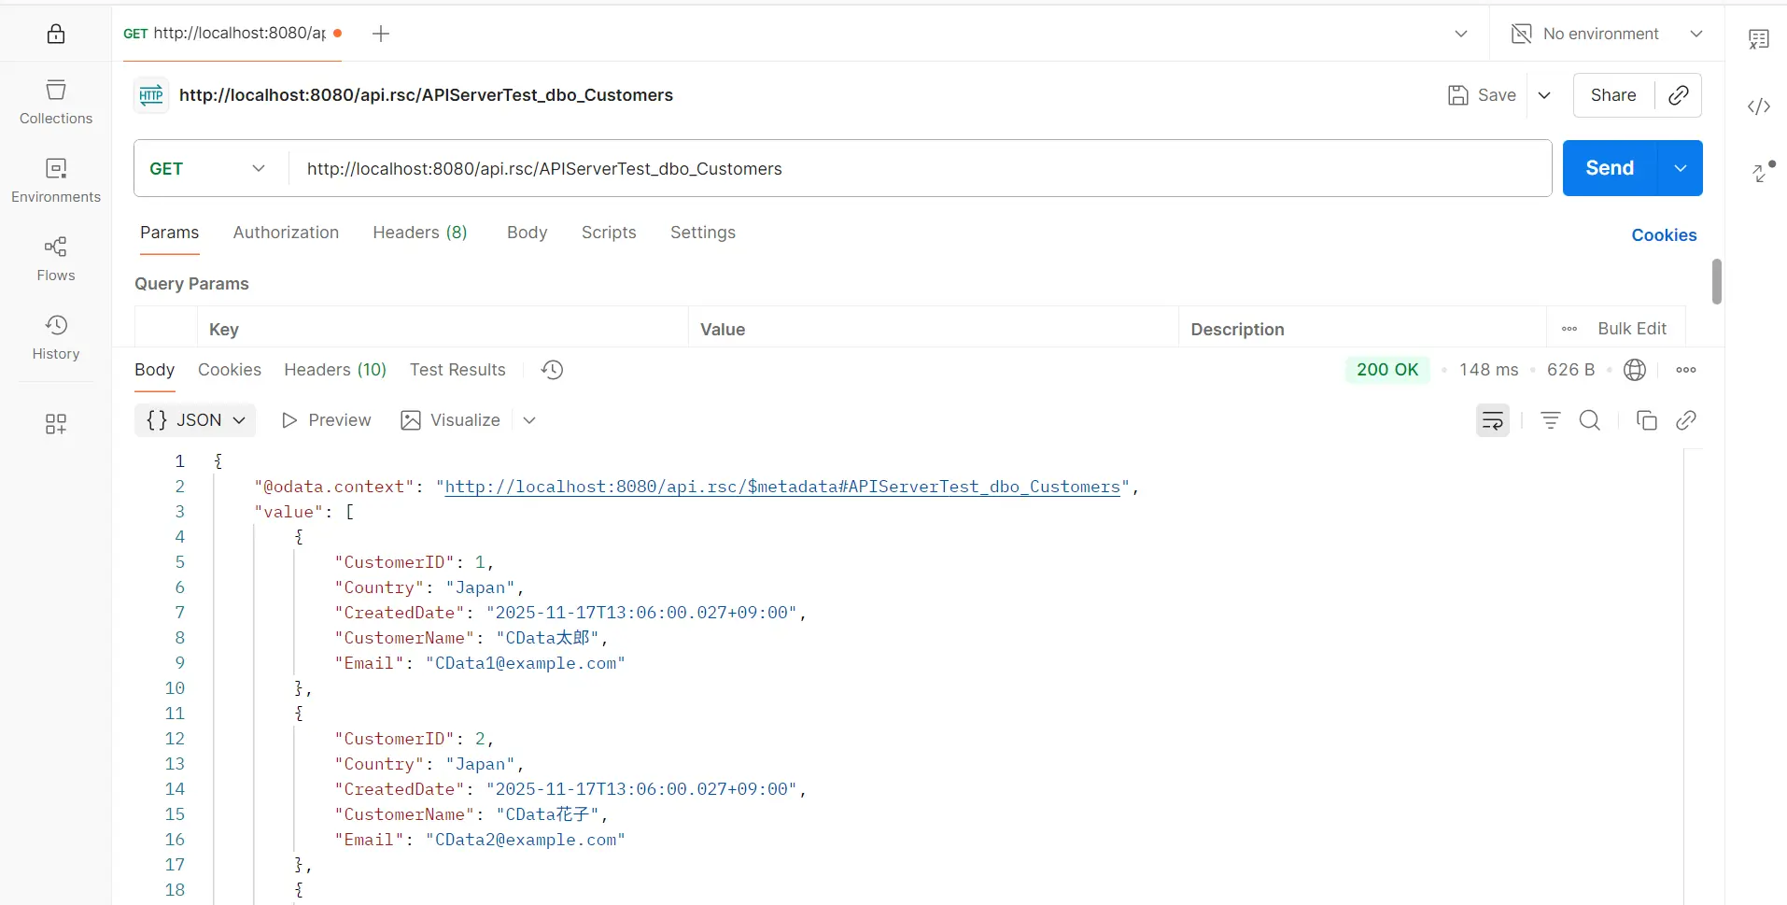Send the GET request
The height and width of the screenshot is (905, 1787).
1609,168
